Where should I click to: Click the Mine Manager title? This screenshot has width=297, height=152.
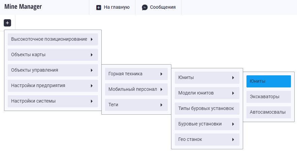pyautogui.click(x=23, y=7)
